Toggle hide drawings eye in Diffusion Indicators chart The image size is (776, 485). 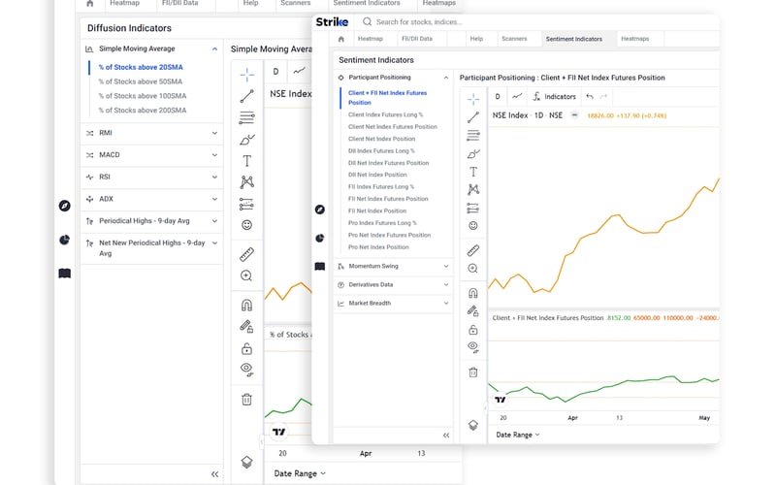[x=247, y=370]
